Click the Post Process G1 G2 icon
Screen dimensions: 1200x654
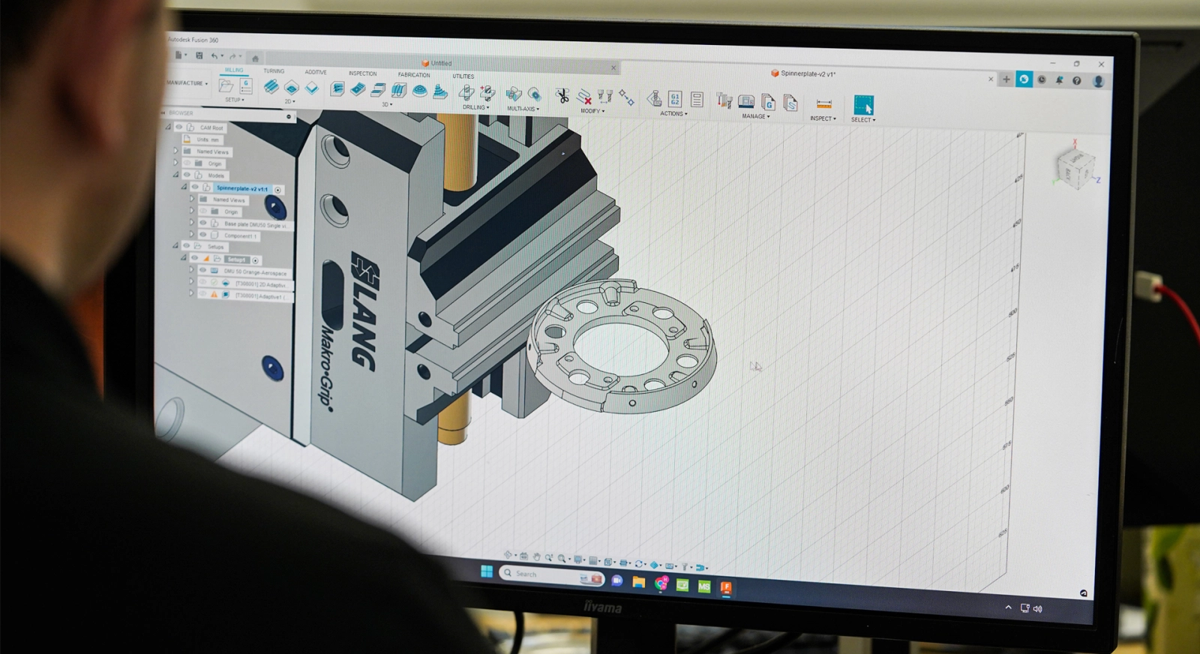pos(675,99)
